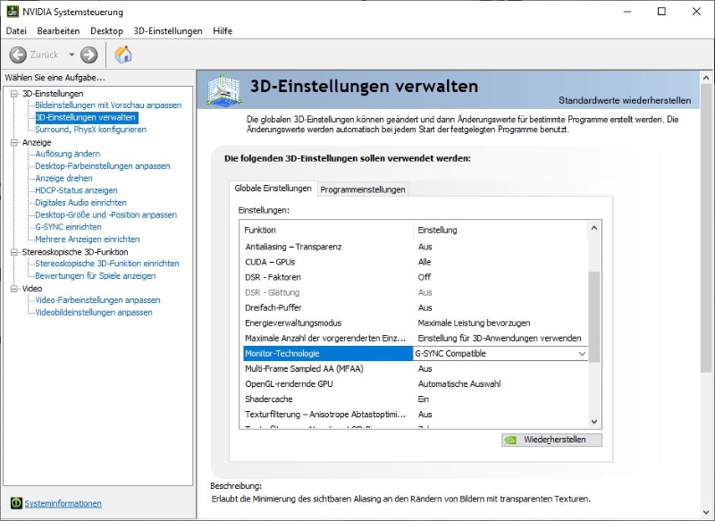Viewport: 715px width, 521px height.
Task: Collapse the Anzeige tree node
Action: click(x=14, y=142)
